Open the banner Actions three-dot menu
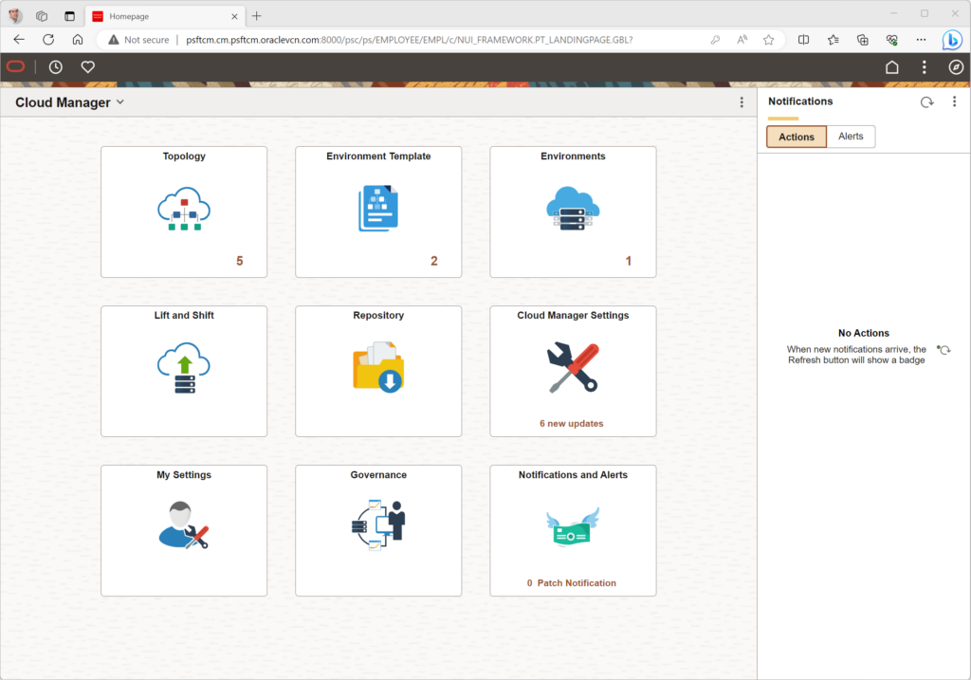This screenshot has height=680, width=971. 924,67
